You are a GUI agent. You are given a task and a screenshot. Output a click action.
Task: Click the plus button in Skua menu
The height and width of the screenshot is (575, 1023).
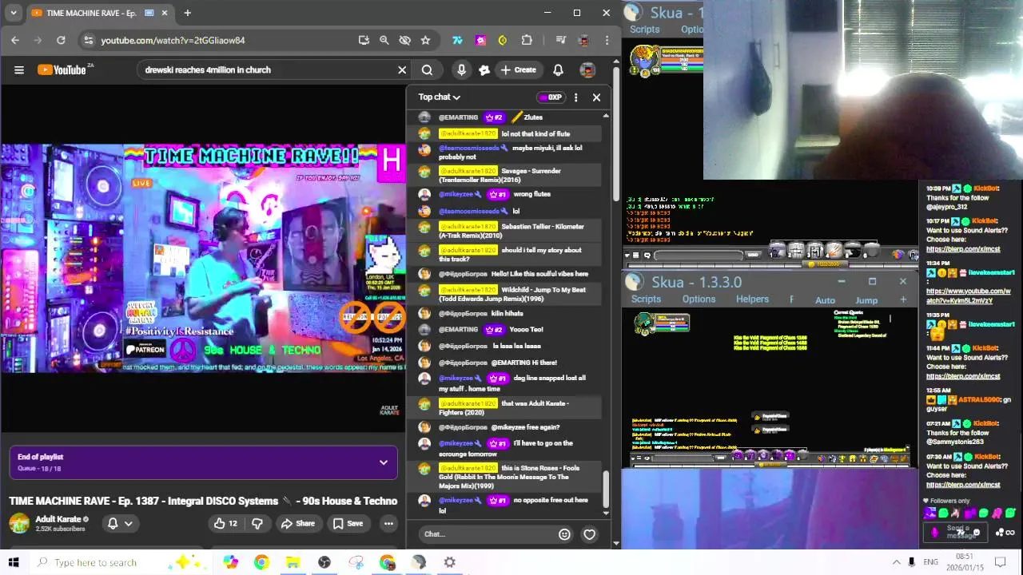tap(903, 299)
